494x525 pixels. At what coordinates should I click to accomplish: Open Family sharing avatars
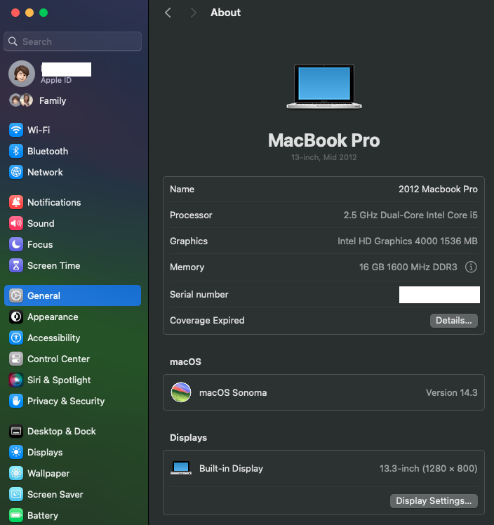21,100
